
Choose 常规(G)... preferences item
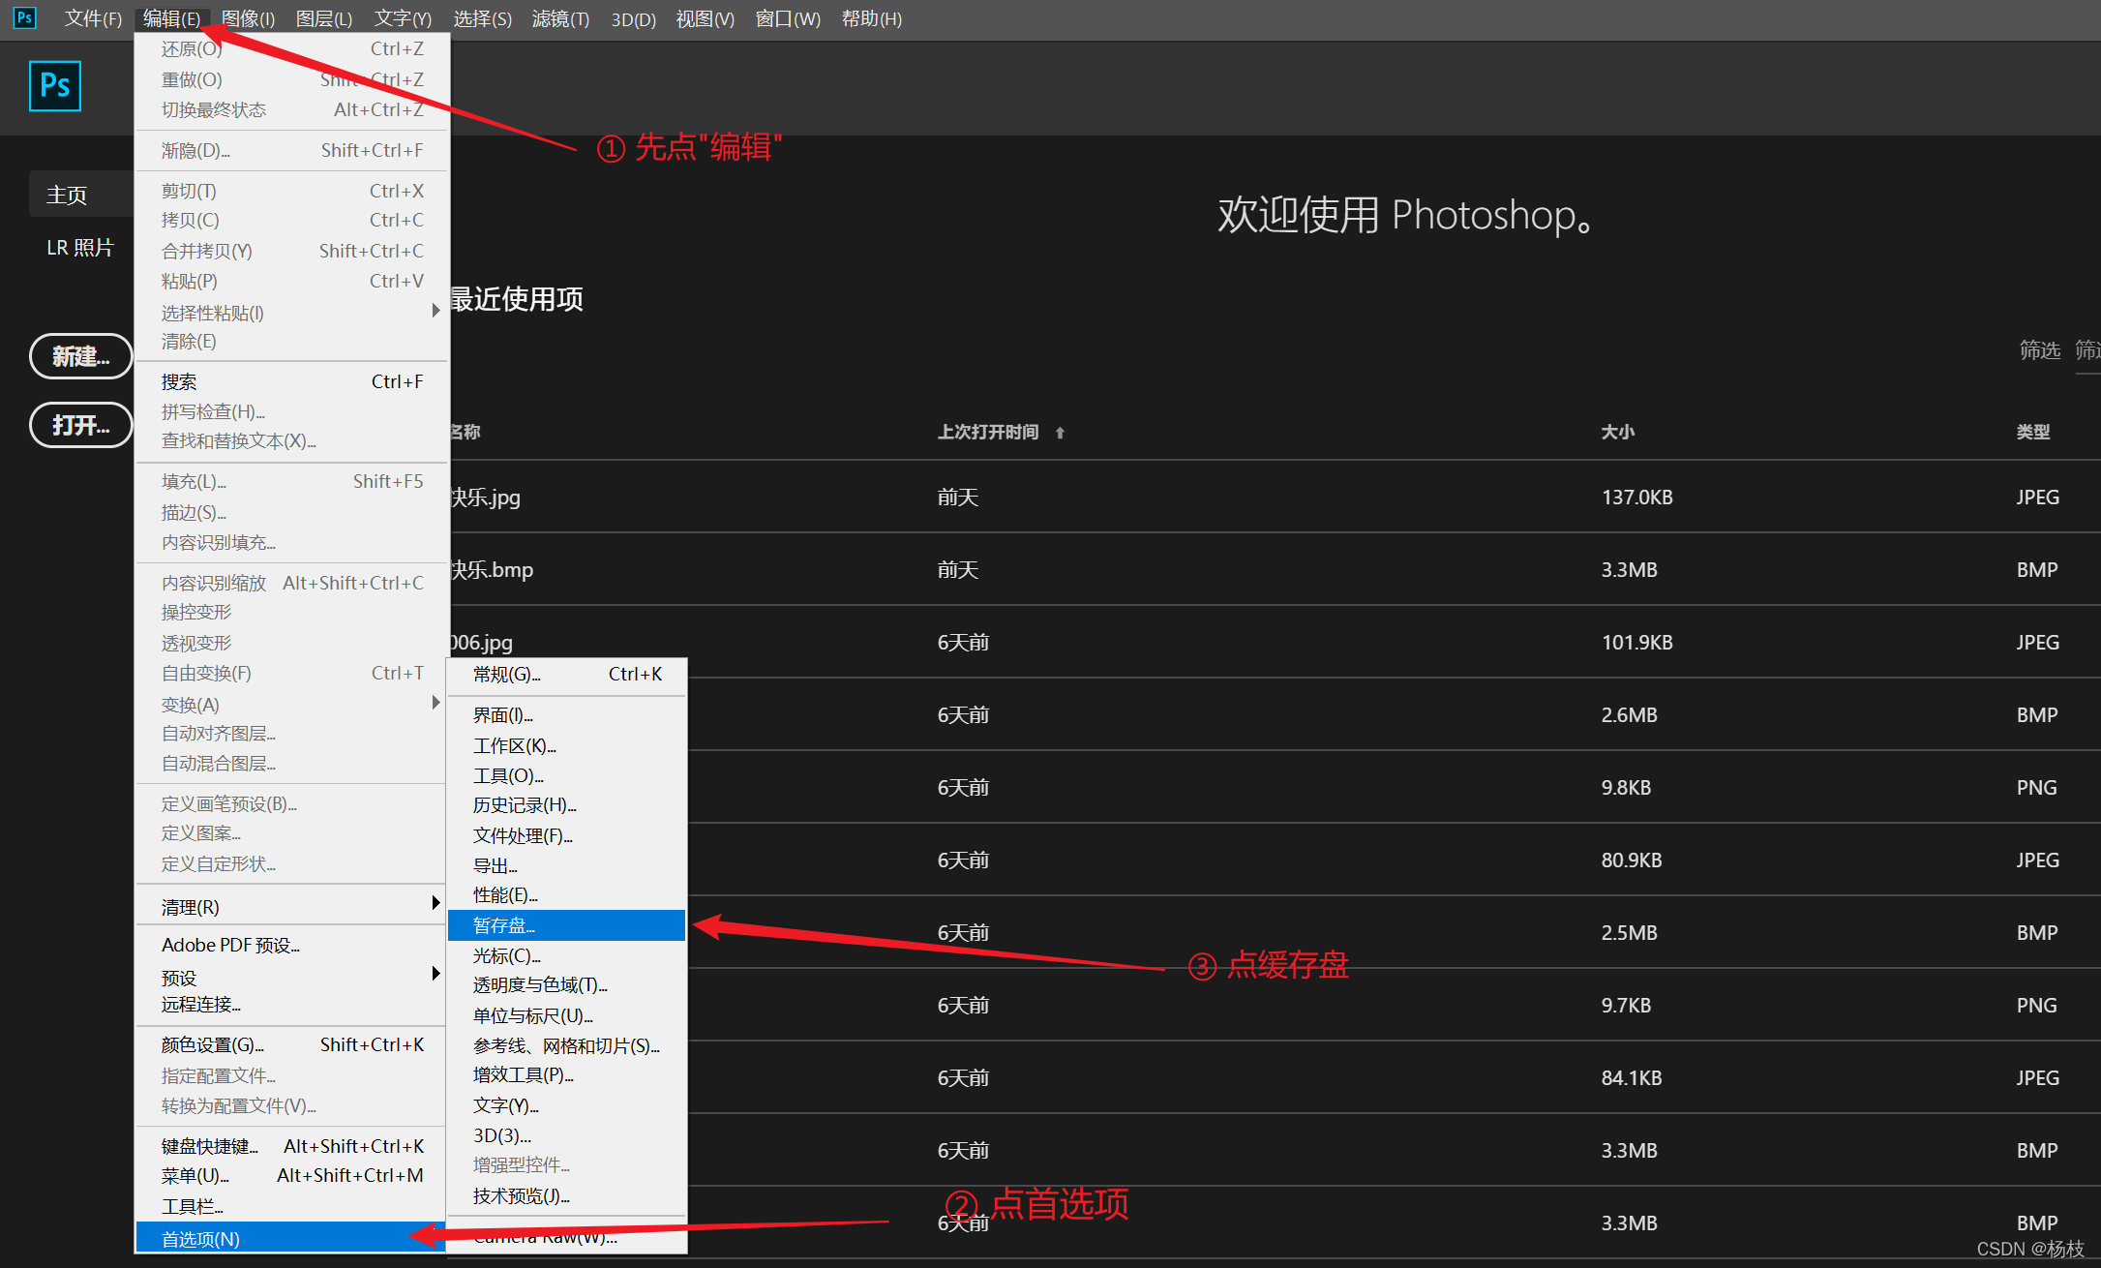coord(566,674)
